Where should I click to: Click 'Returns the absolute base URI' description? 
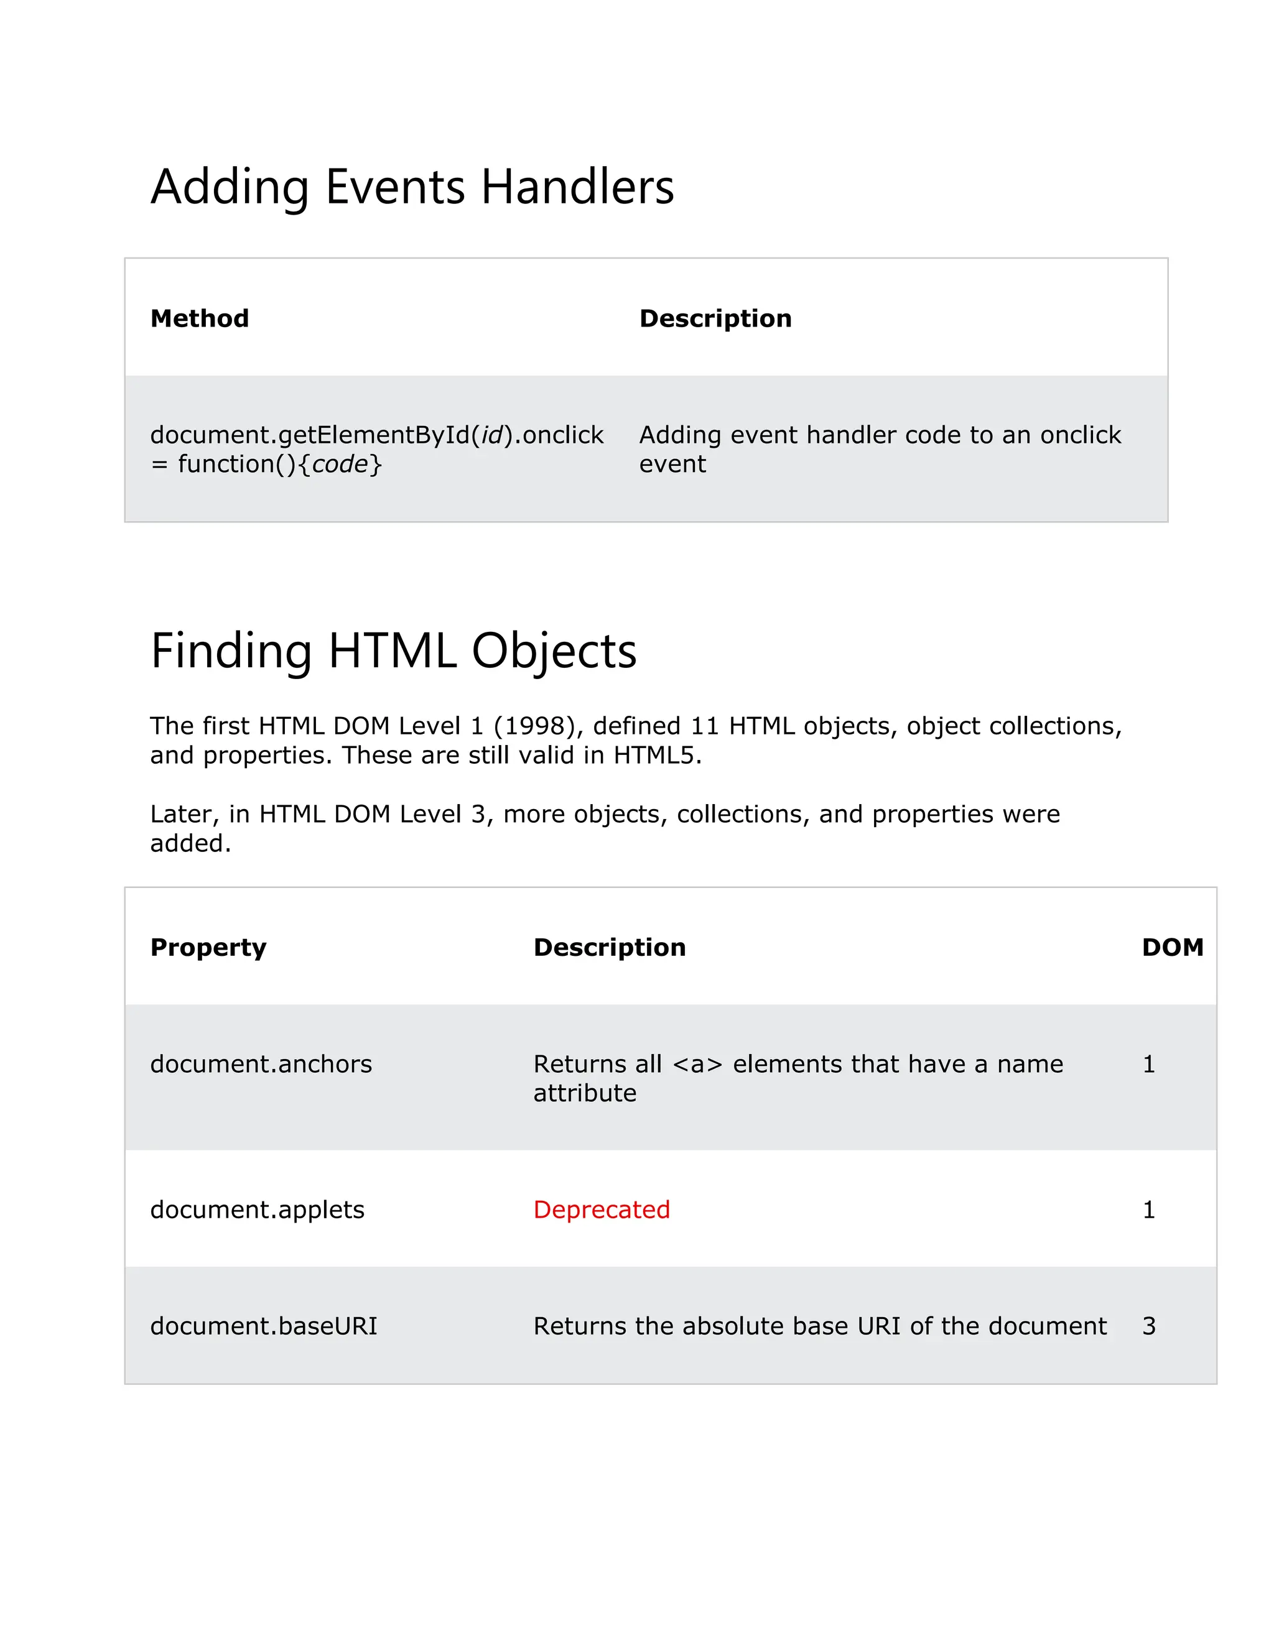[x=820, y=1326]
